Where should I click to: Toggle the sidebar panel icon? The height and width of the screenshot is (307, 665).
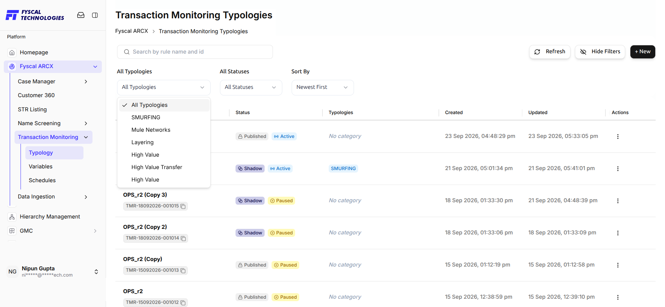95,15
